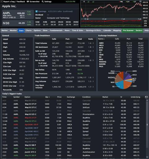Click the pop-out icon beside Underlying column header
The image size is (149, 159).
(x=146, y=97)
